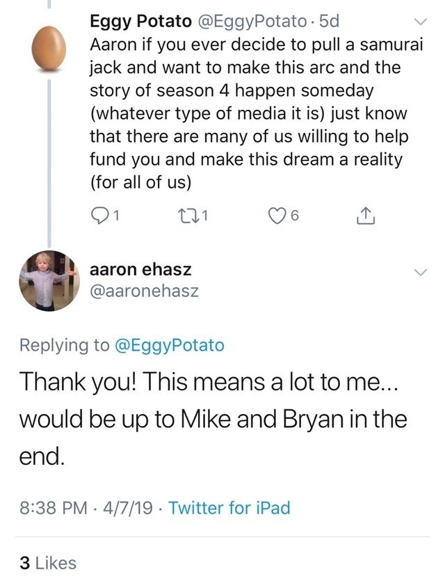Tap the share upload icon
445x588 pixels.
pos(366,216)
